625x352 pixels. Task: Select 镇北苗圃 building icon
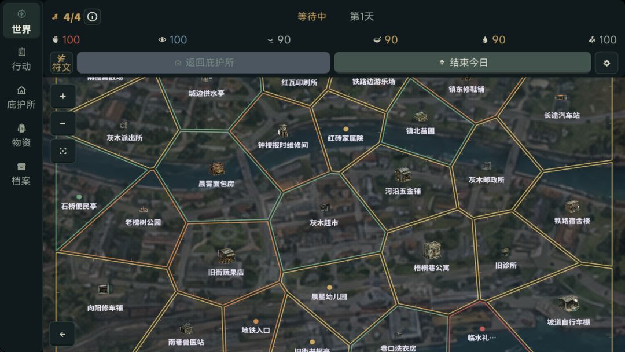[420, 117]
